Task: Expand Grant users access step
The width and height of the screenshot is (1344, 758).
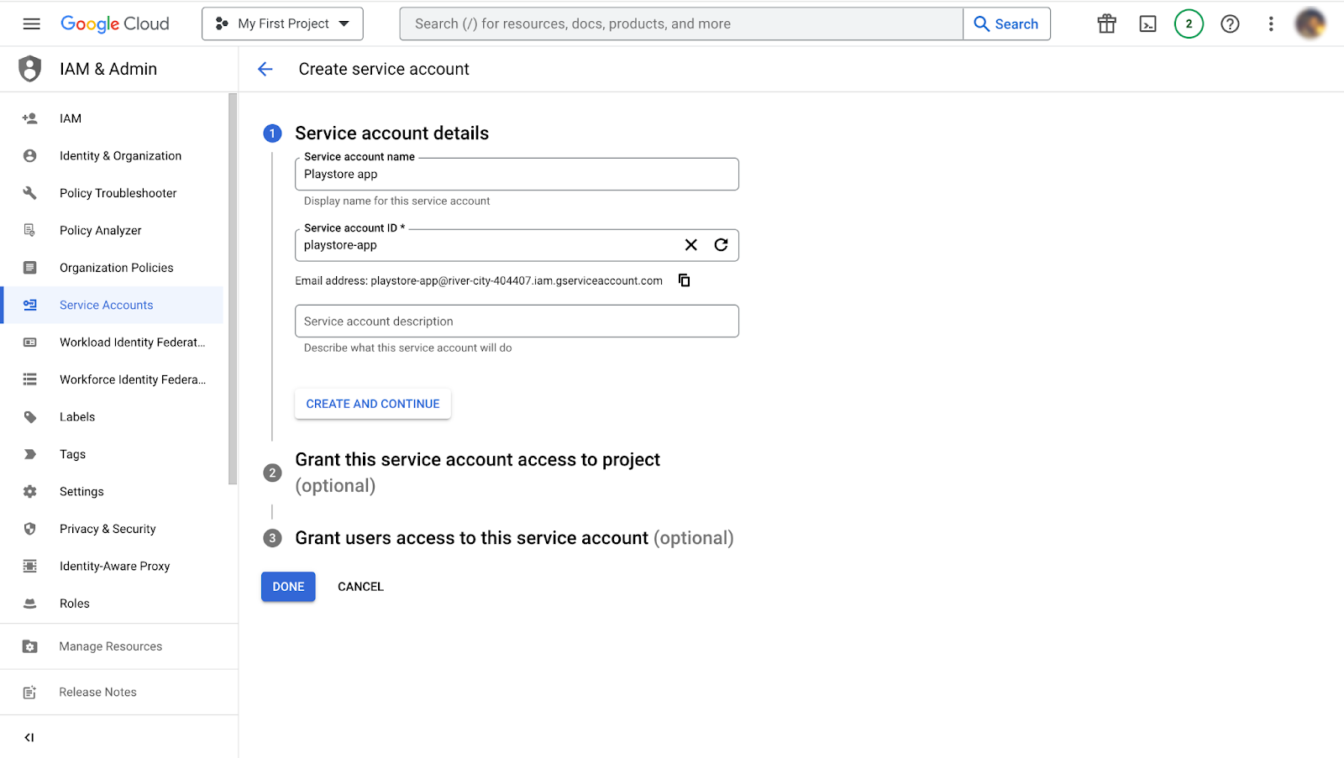Action: (x=513, y=538)
